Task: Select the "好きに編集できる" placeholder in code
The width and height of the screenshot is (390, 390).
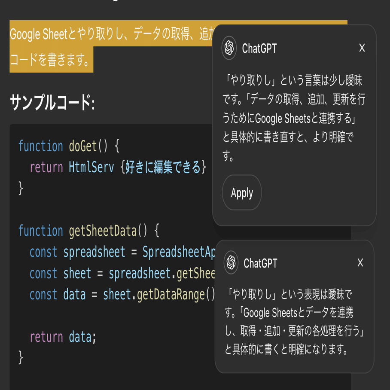Action: click(164, 167)
